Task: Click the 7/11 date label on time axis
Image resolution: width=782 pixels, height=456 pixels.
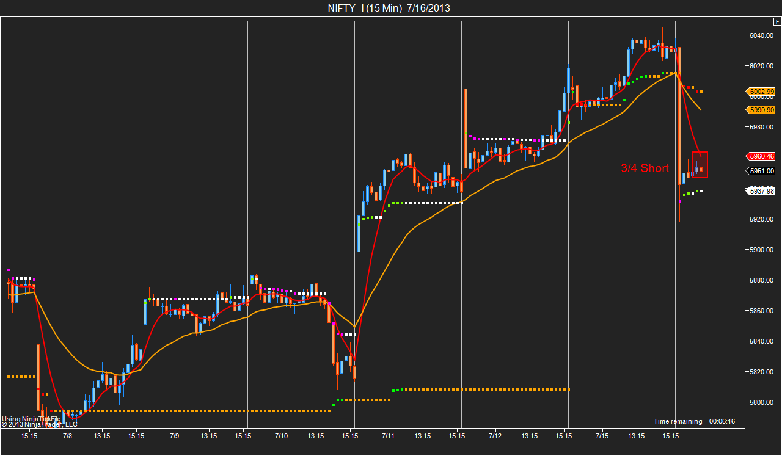Action: (x=388, y=436)
